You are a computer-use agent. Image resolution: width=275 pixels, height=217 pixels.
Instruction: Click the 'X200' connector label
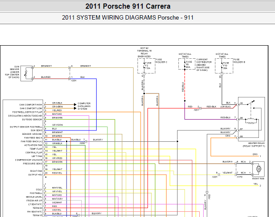(x=82, y=143)
